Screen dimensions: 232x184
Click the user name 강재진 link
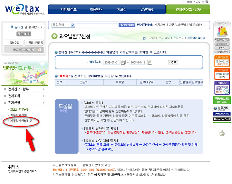pos(19,27)
